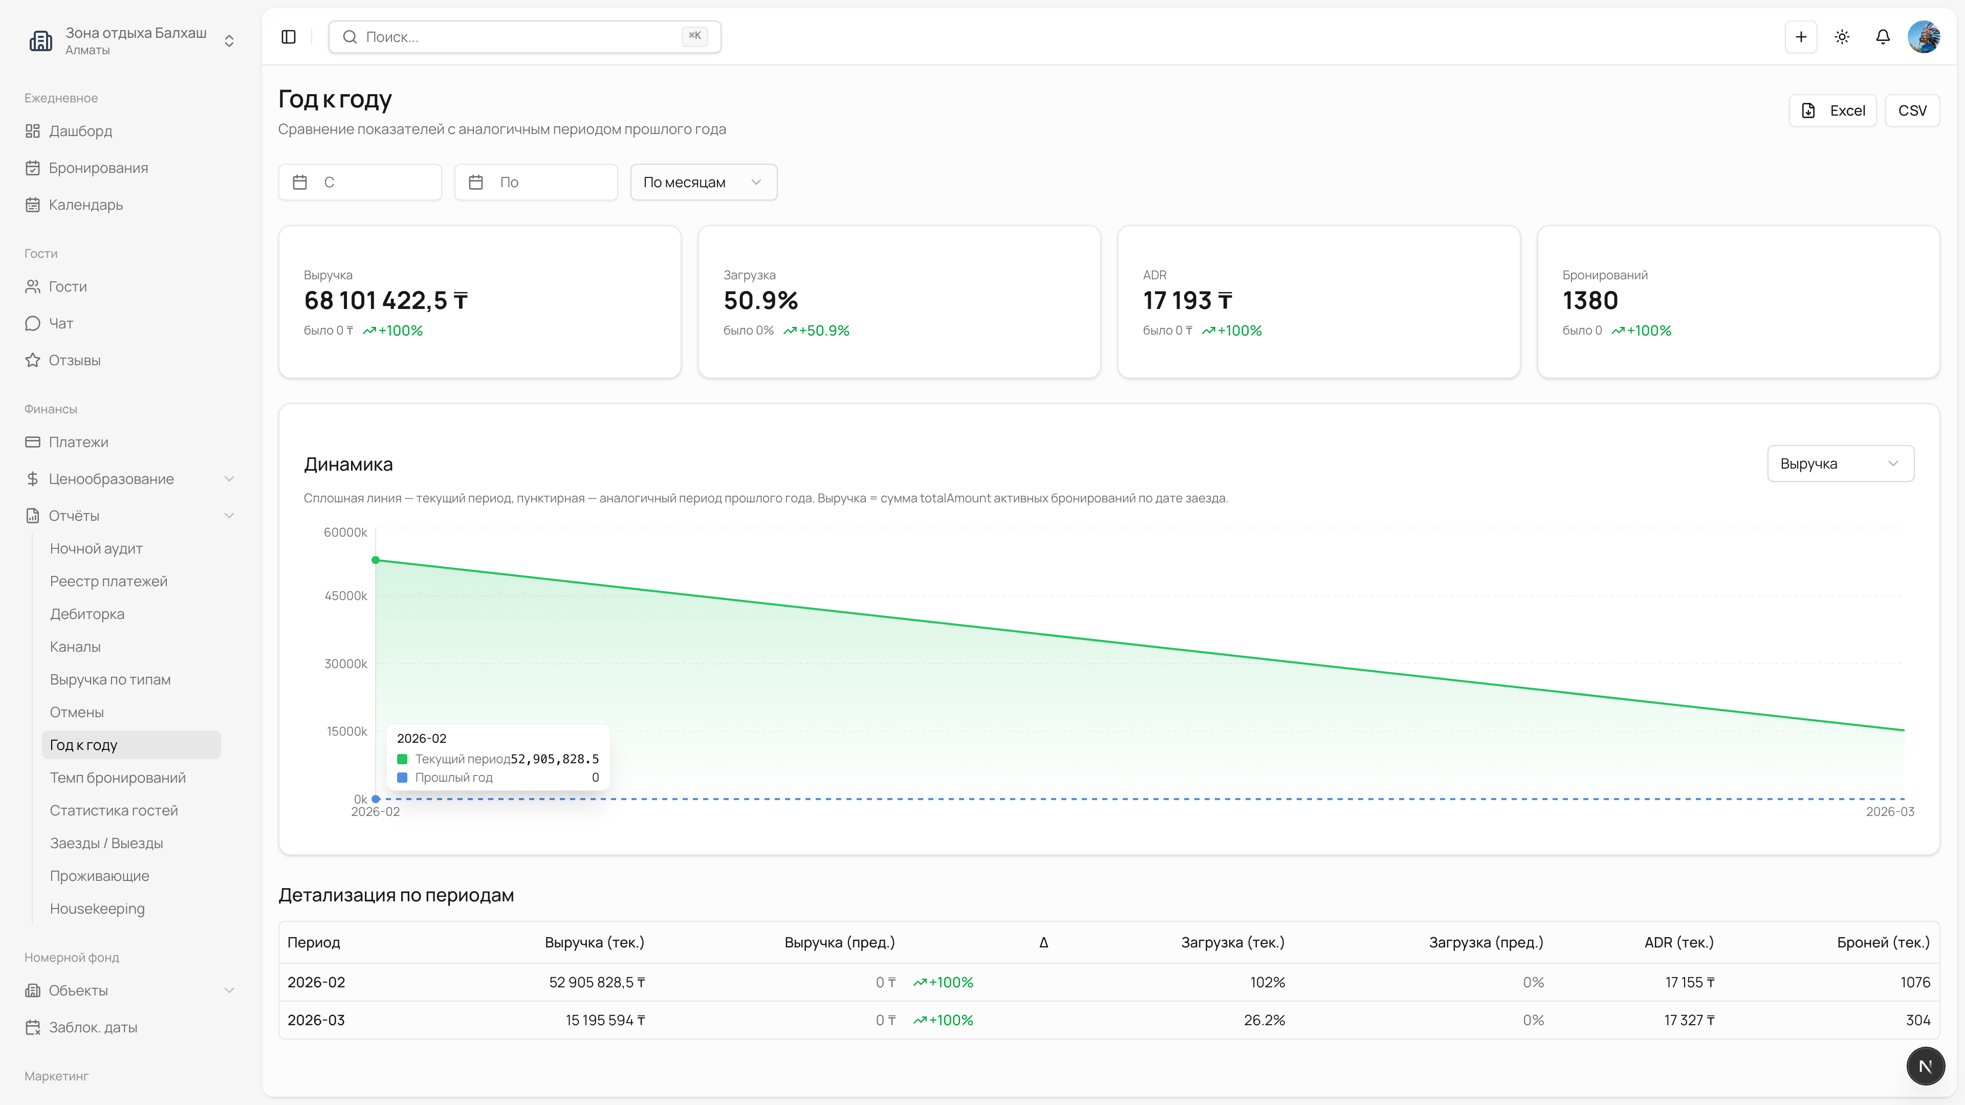Open the Ночной аудит report
1965x1105 pixels.
coord(96,548)
